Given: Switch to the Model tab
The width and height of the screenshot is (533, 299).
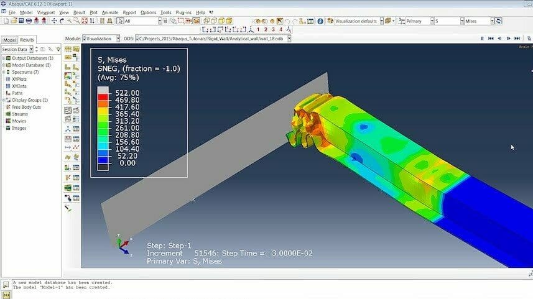Looking at the screenshot, I should 11,40.
